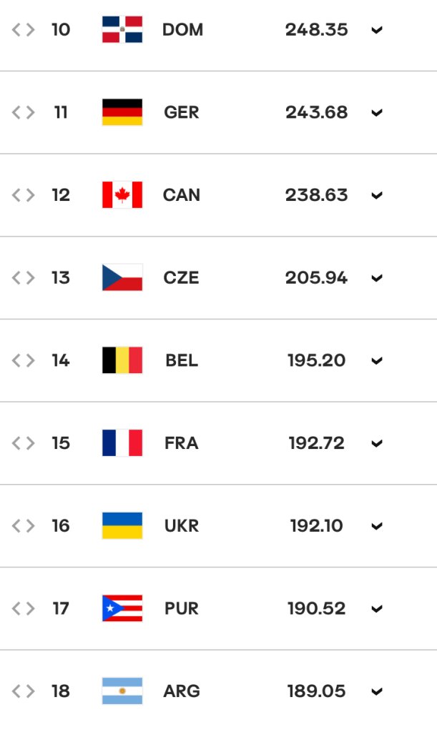Click the France tricolor flag

tap(122, 442)
